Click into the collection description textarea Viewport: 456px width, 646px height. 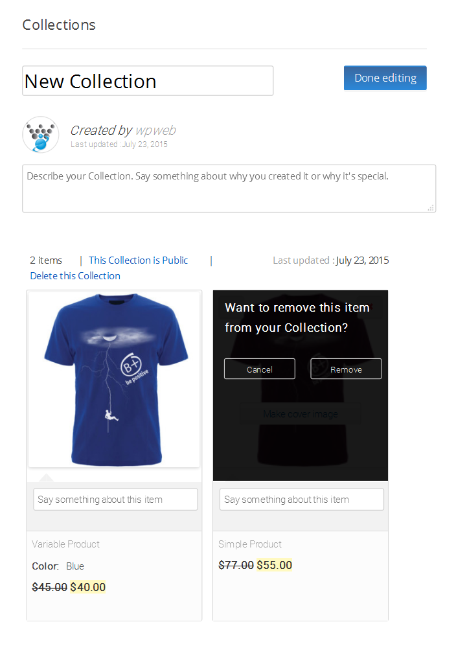pyautogui.click(x=229, y=189)
